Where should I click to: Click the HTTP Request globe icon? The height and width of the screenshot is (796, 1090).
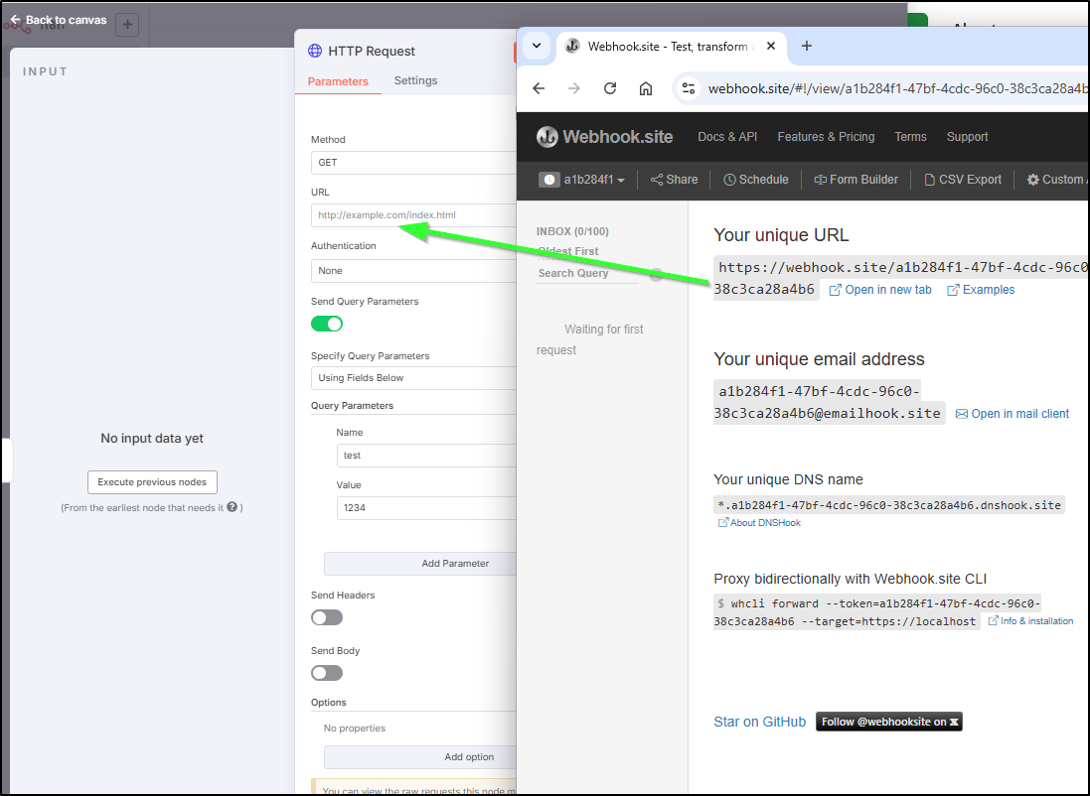click(x=315, y=51)
